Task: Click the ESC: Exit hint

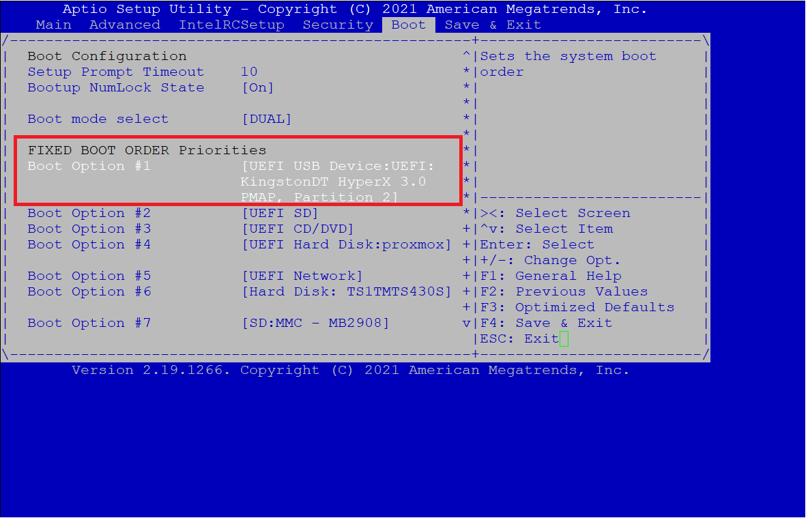Action: (x=519, y=339)
